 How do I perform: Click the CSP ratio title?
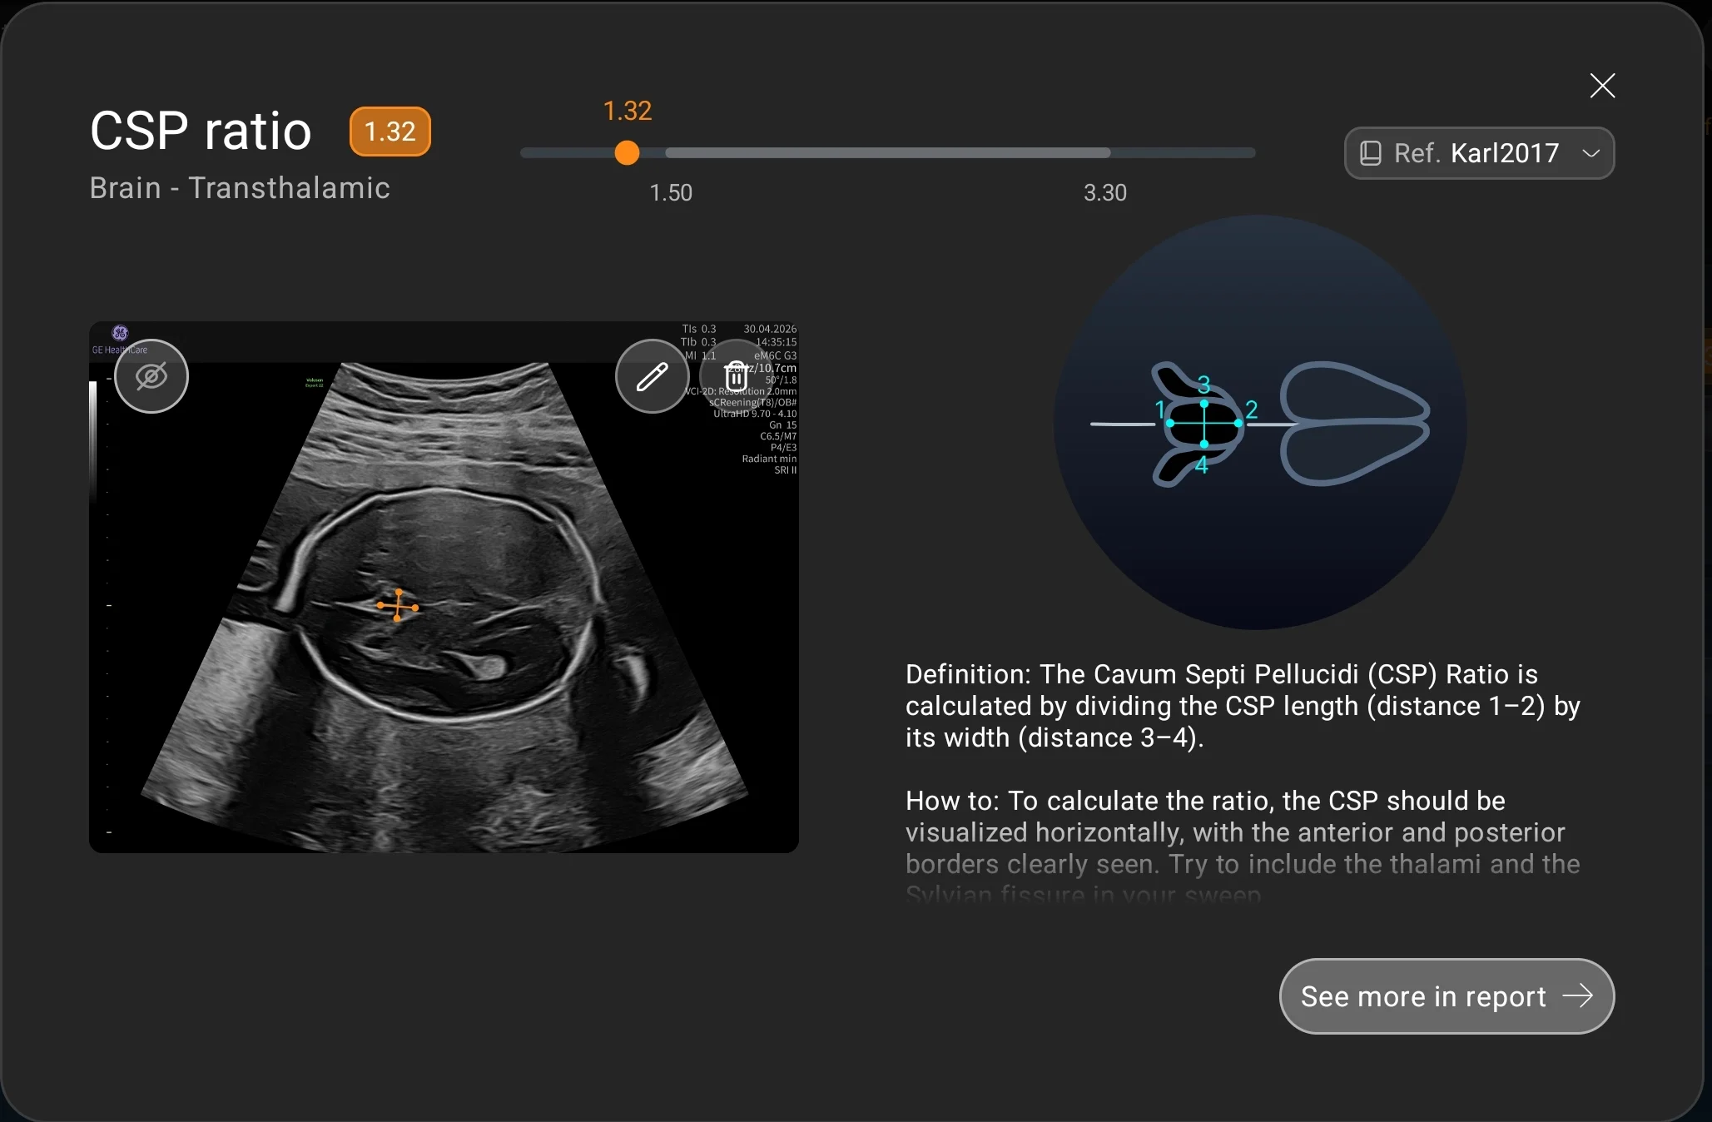(x=201, y=131)
